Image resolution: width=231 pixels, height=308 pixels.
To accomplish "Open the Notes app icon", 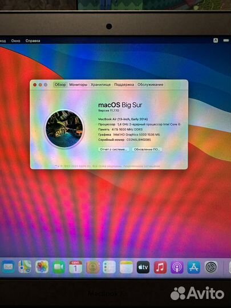I will 126,267.
